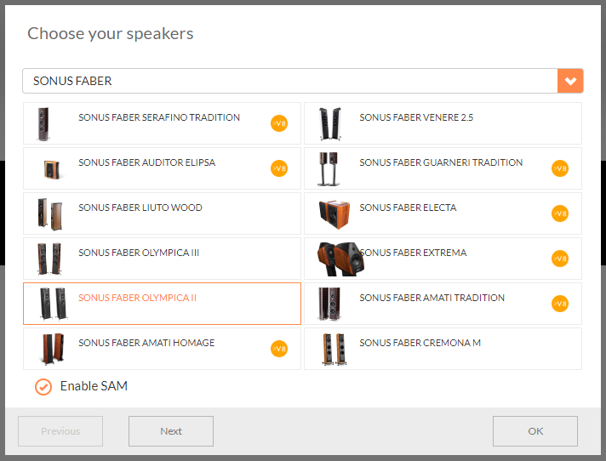Click the Amati Tradition speaker image
The image size is (606, 461).
[329, 304]
